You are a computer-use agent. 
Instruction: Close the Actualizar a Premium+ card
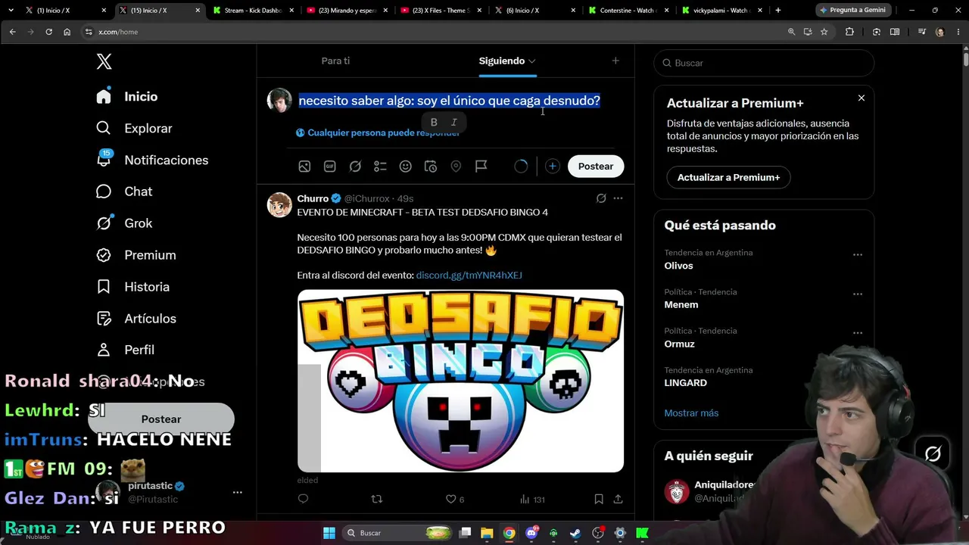tap(861, 98)
